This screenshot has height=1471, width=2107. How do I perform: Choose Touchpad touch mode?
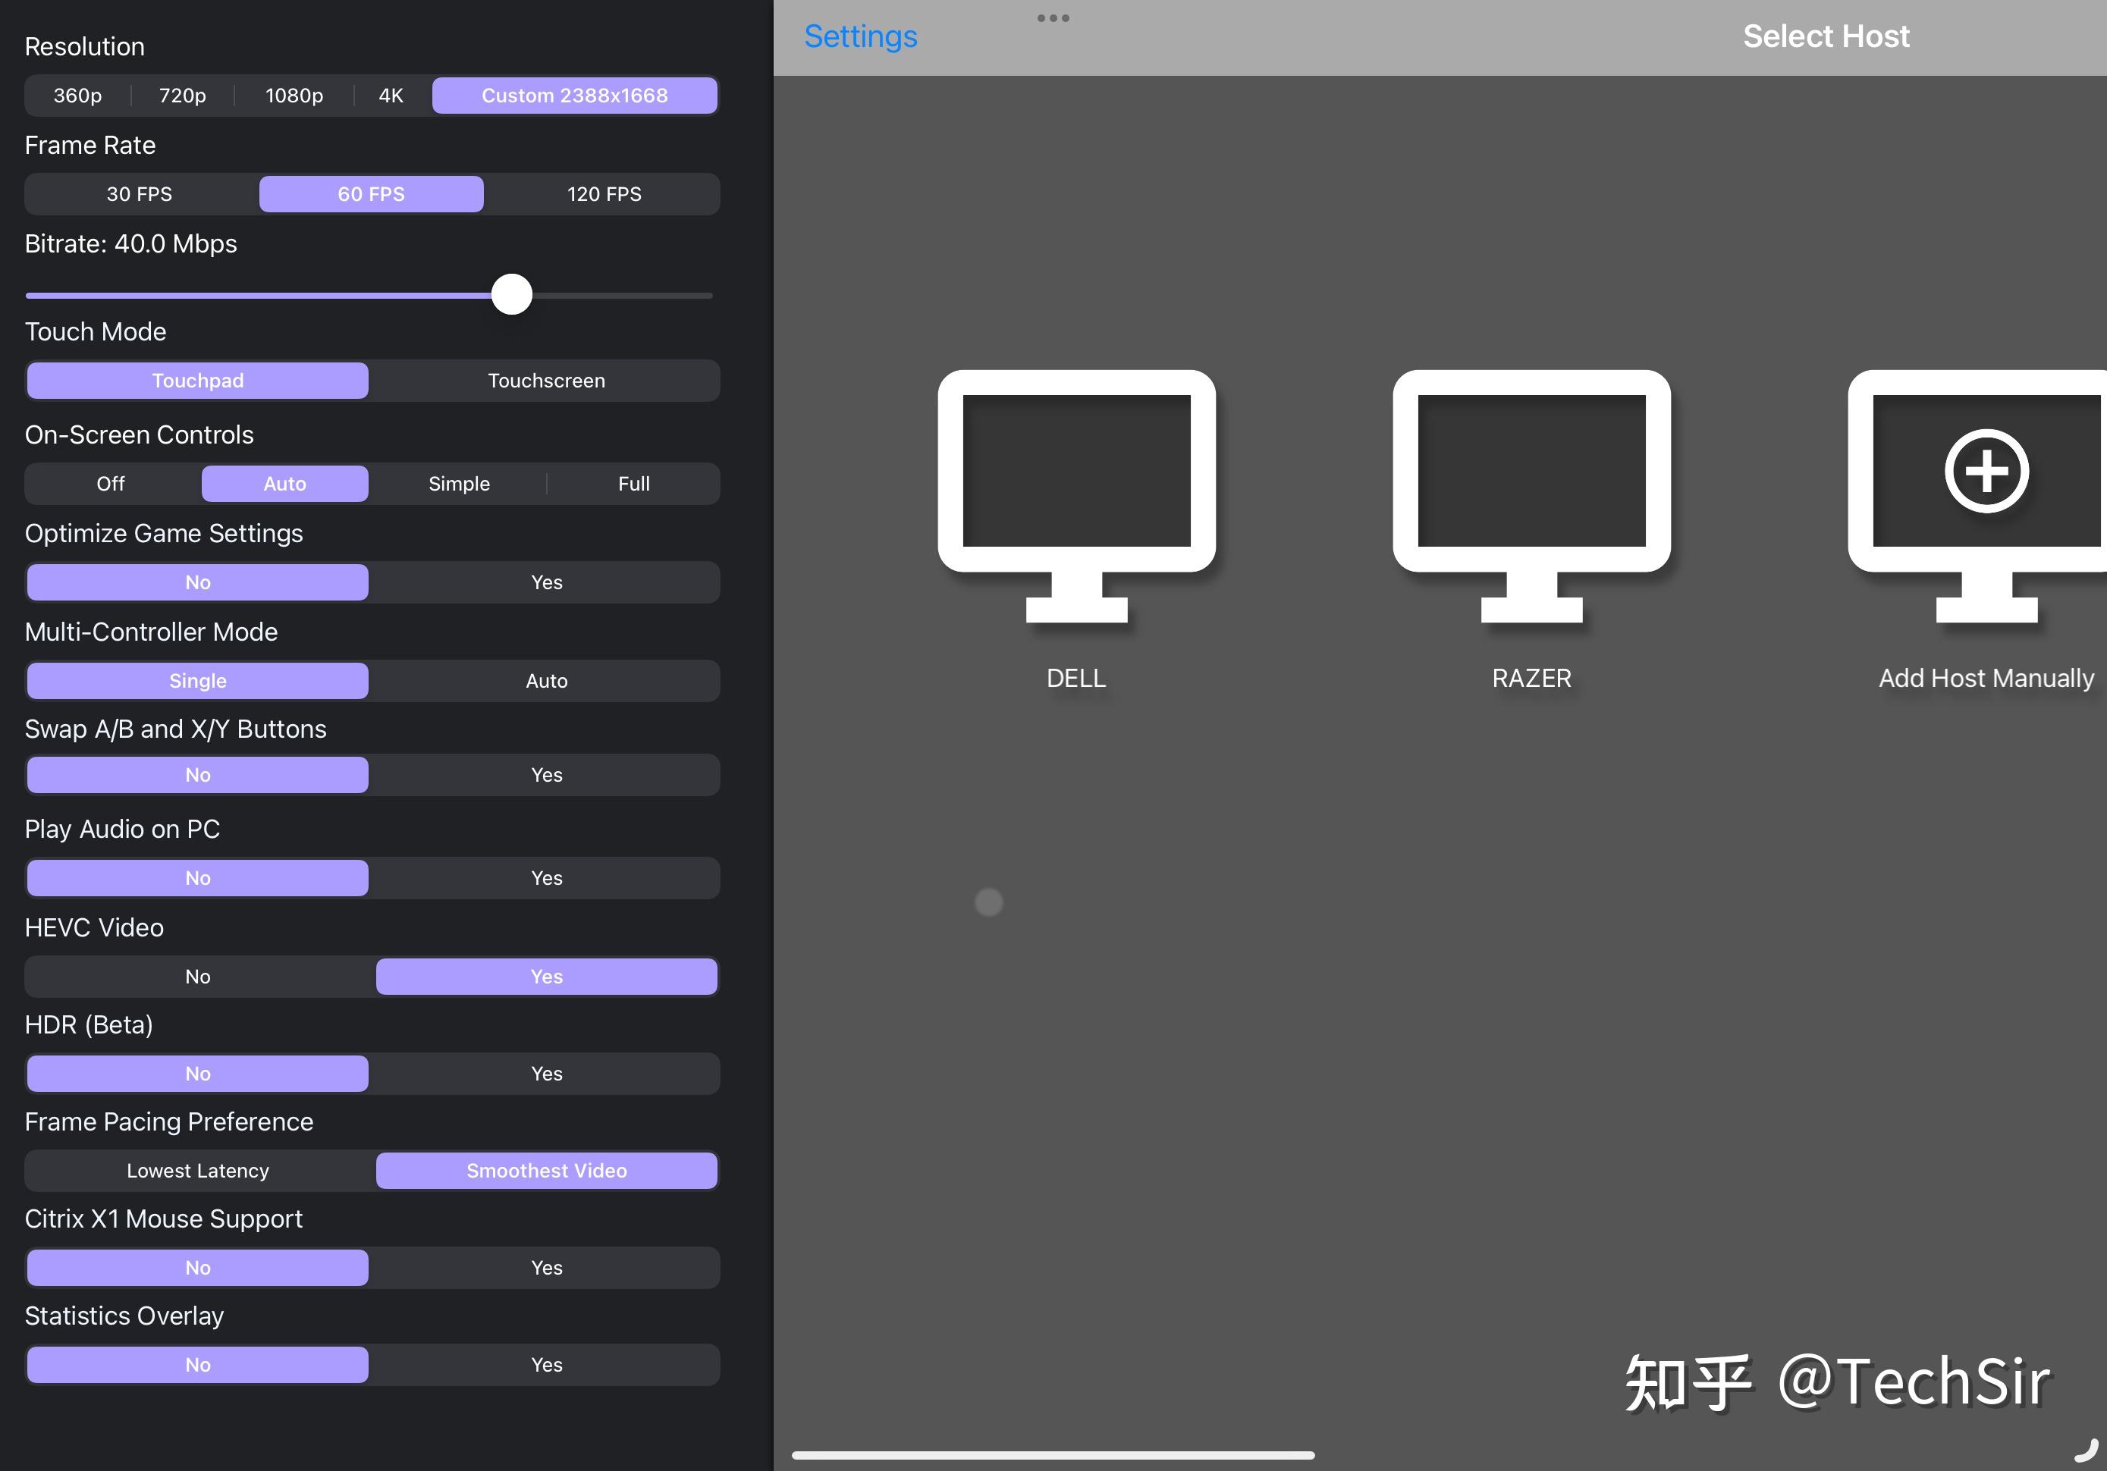[x=197, y=380]
